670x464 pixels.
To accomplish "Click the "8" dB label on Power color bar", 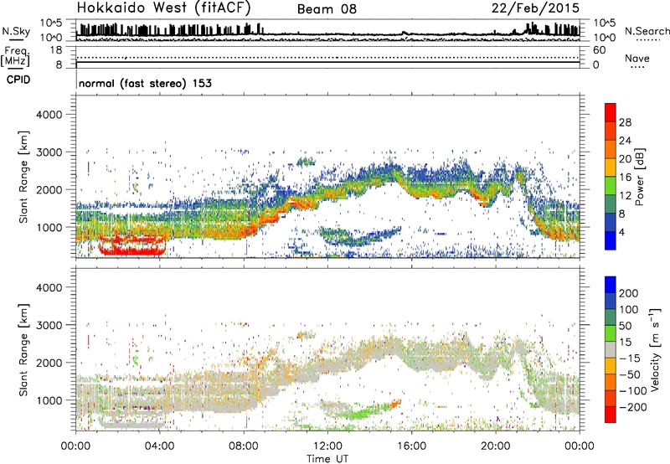I will click(x=621, y=214).
